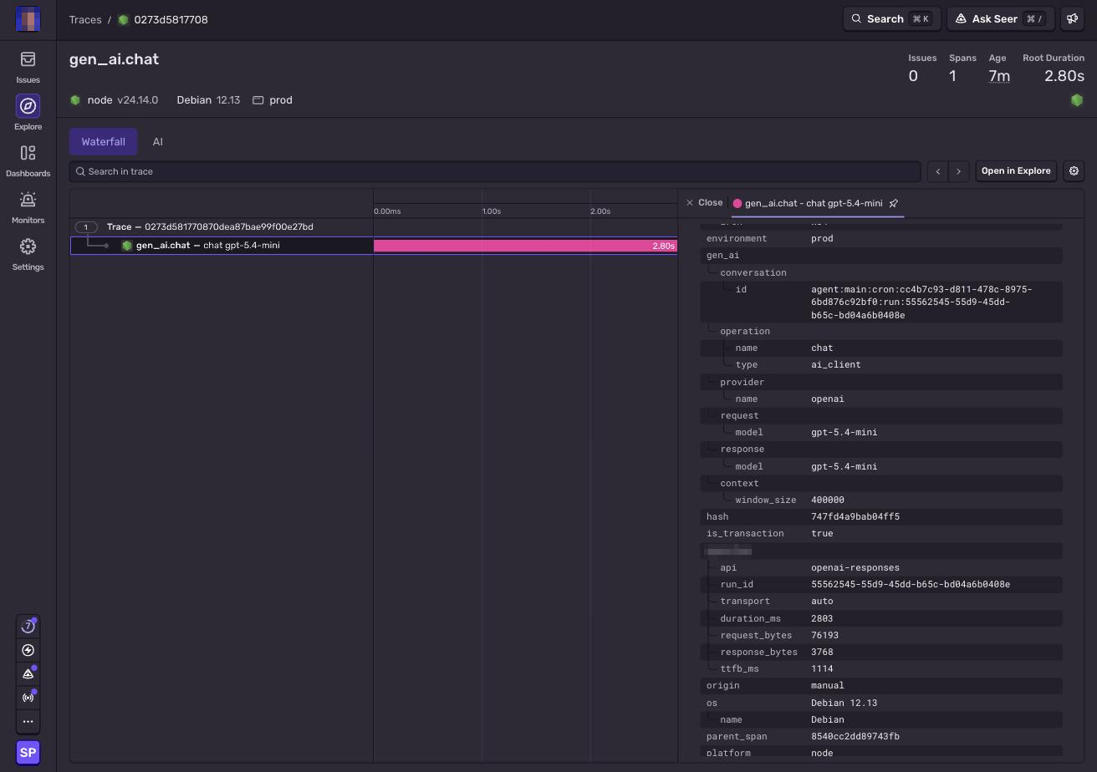Open the Issues section in sidebar

(28, 67)
